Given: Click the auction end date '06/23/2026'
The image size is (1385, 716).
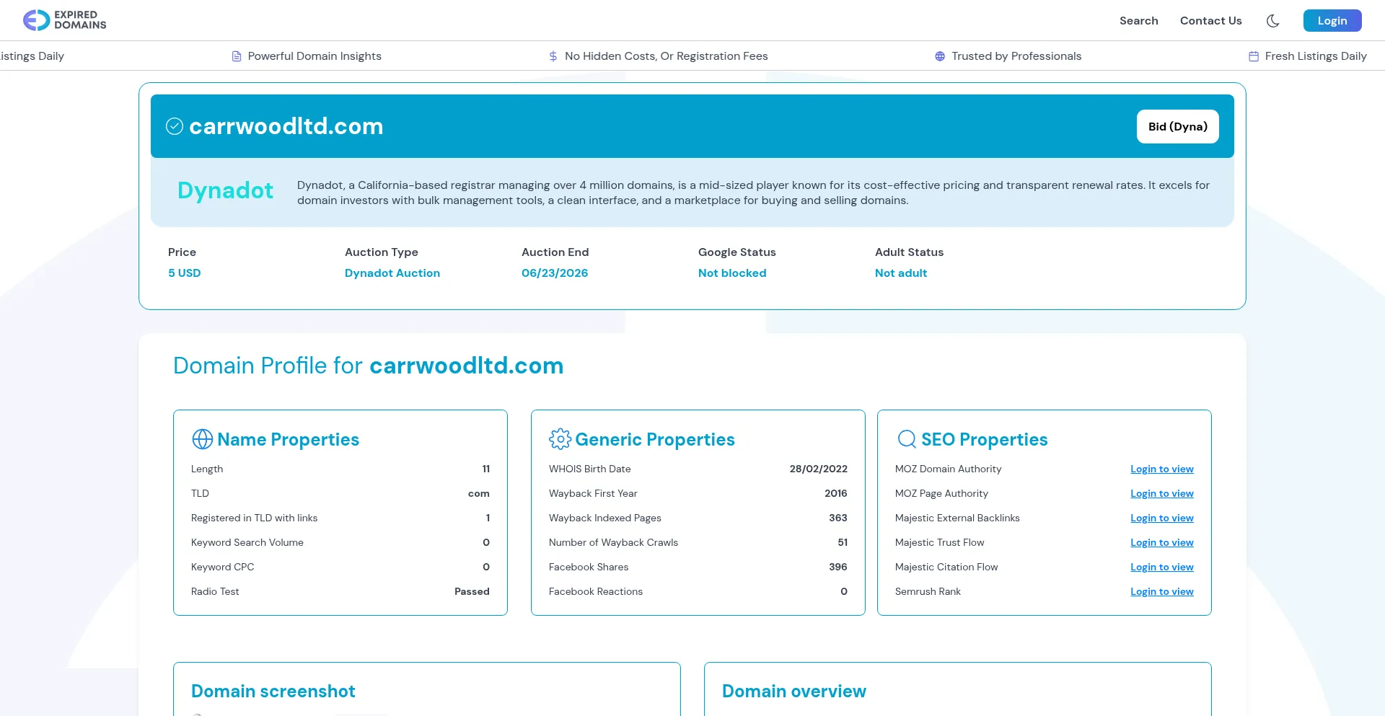Looking at the screenshot, I should click(555, 273).
